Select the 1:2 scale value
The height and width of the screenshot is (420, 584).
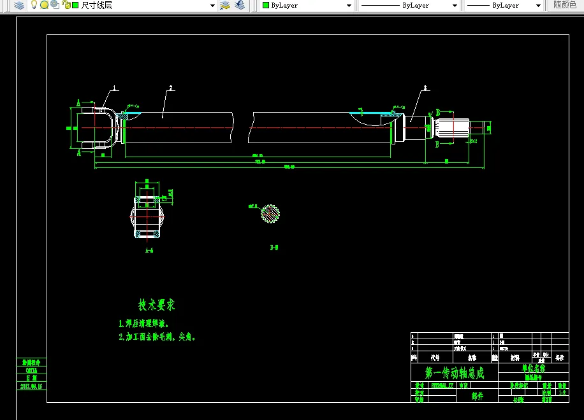click(562, 393)
